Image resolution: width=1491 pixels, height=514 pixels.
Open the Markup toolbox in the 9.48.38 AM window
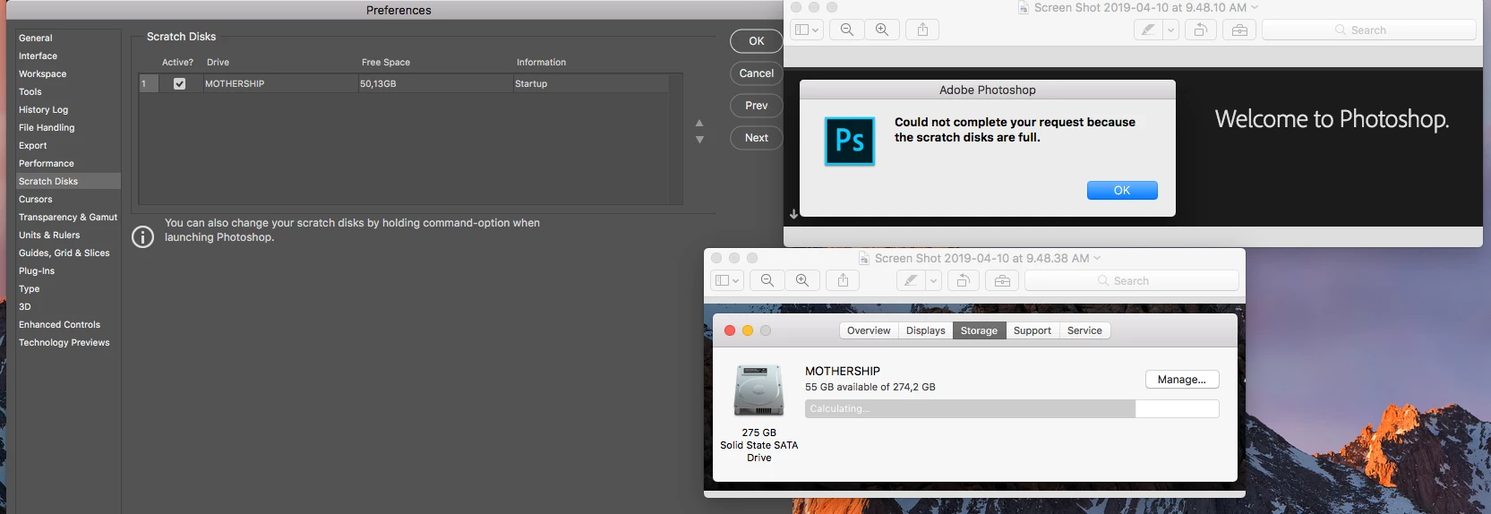[1002, 280]
